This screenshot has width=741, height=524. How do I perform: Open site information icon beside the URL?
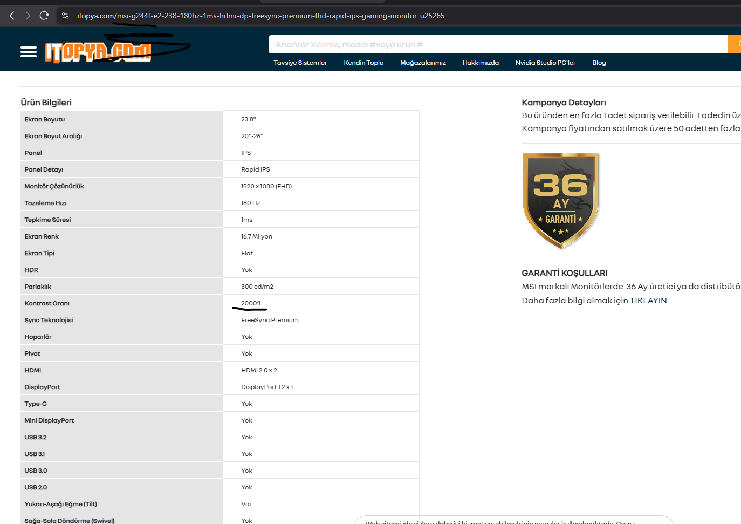pos(65,16)
